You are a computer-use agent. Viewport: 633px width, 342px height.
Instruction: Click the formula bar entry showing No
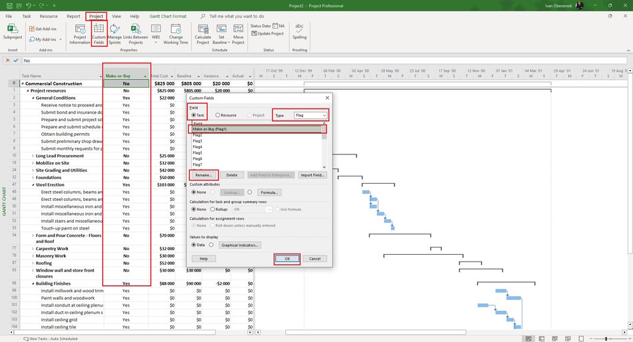[324, 61]
